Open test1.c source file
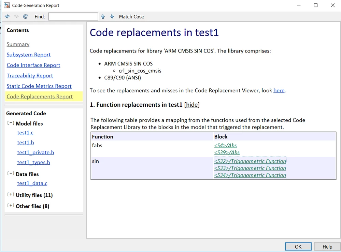This screenshot has height=252, width=341. (x=25, y=133)
